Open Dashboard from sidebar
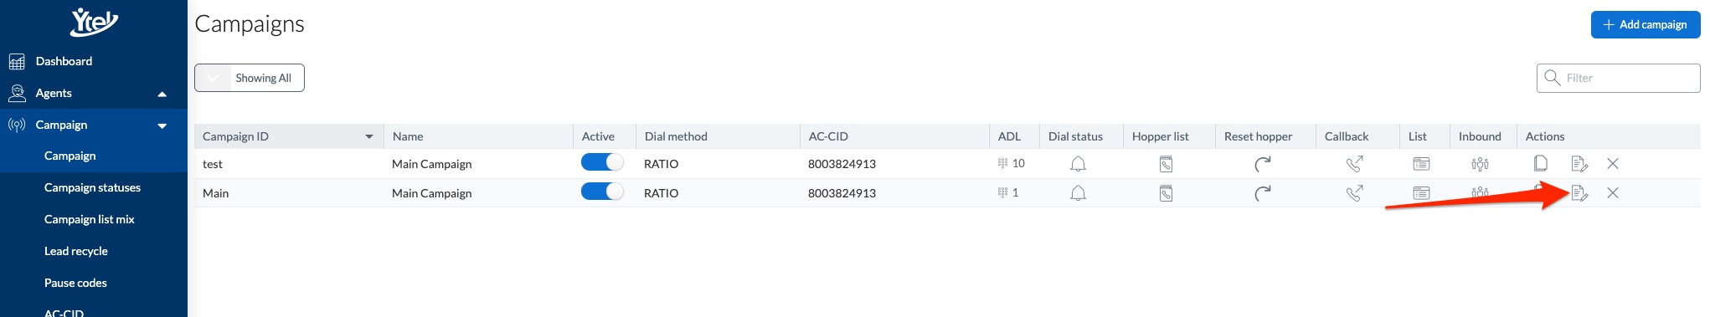Screen dimensions: 1710x317 [x=64, y=61]
